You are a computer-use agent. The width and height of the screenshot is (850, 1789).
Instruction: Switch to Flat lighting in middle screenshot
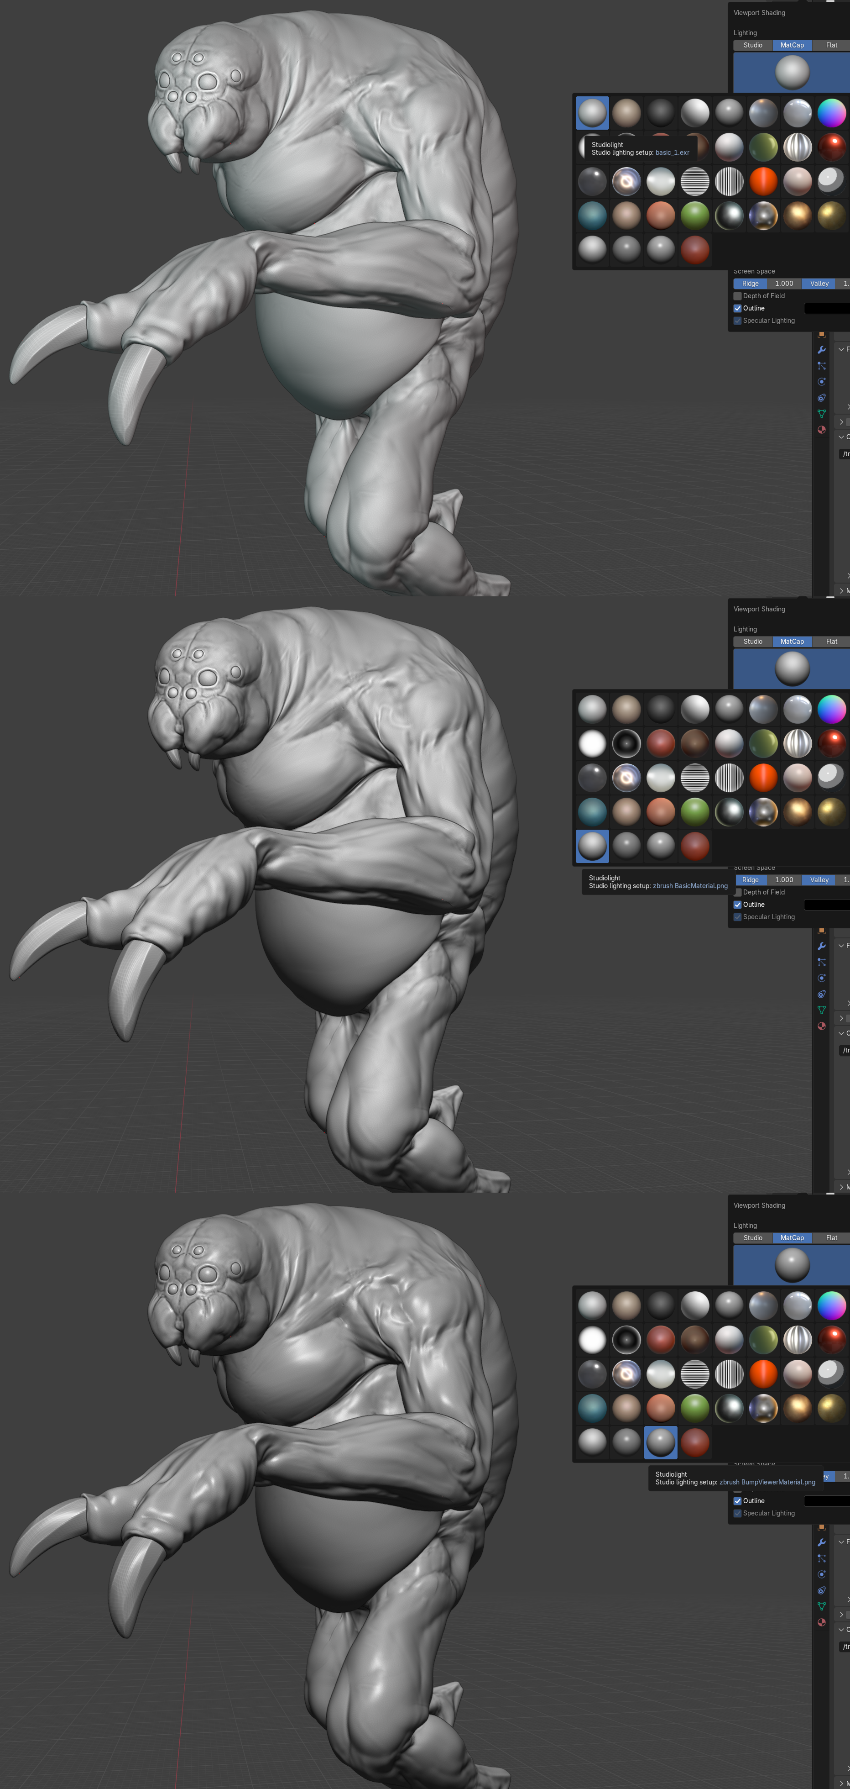(831, 642)
